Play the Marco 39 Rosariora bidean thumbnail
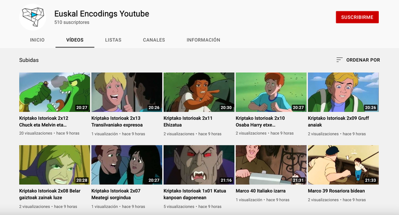This screenshot has width=399, height=215. coord(343,165)
